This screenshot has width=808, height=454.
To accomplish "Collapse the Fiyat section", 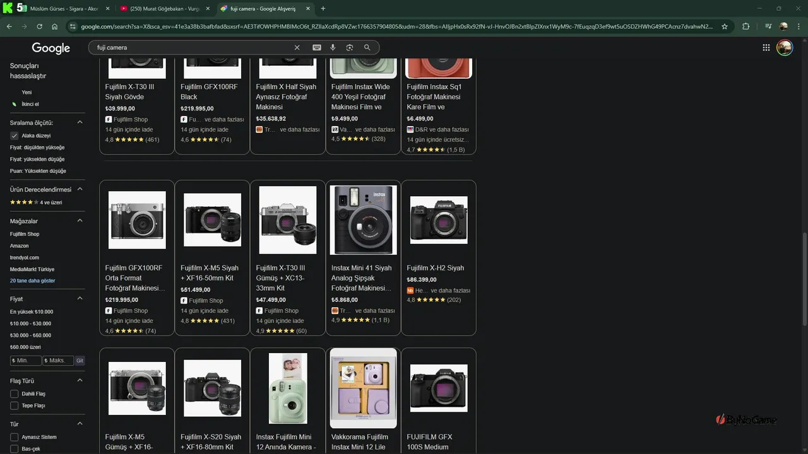I will coord(80,298).
